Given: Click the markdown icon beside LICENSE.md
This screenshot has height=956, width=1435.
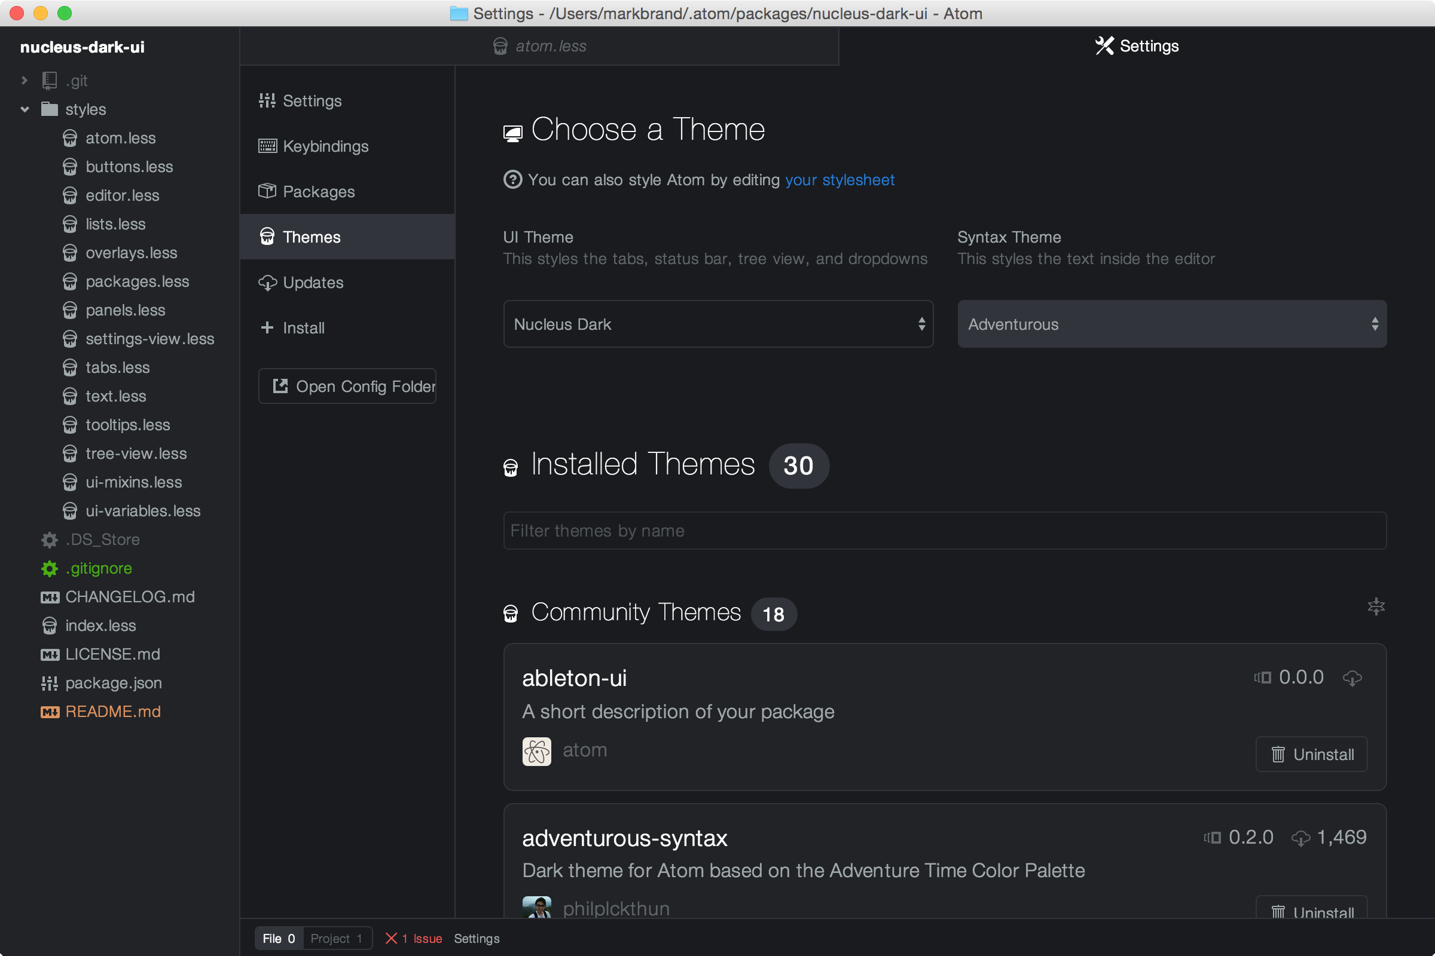Looking at the screenshot, I should click(50, 655).
